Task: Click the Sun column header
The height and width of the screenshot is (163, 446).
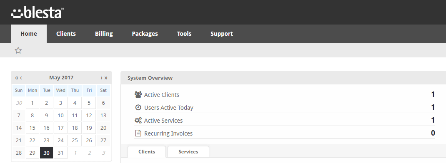Action: click(x=19, y=90)
